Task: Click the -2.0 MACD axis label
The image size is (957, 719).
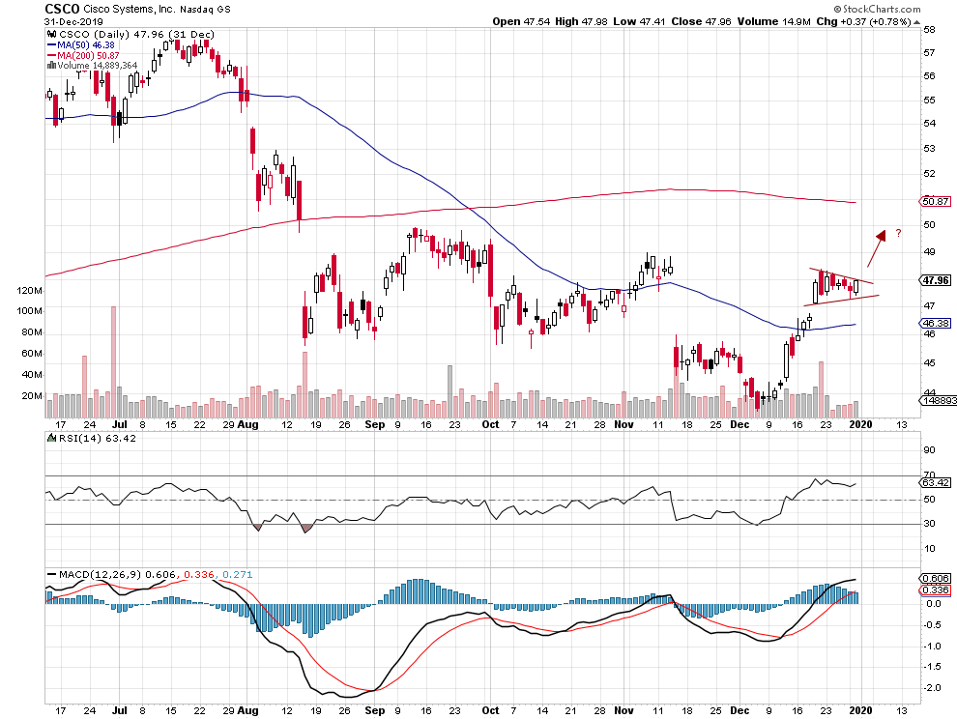Action: 933,688
